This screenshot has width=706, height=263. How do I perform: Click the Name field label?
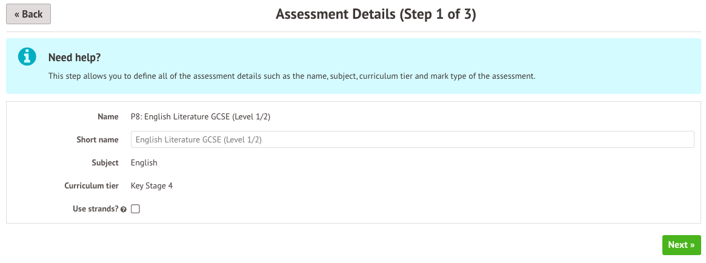pyautogui.click(x=108, y=117)
